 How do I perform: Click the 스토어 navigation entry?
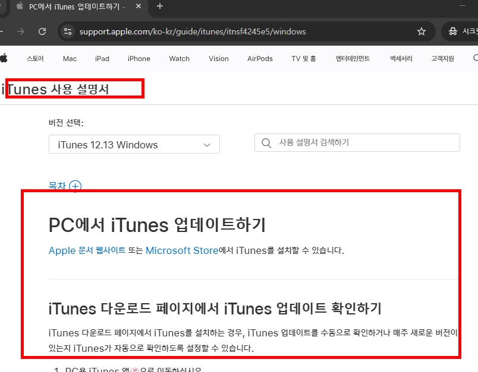36,58
